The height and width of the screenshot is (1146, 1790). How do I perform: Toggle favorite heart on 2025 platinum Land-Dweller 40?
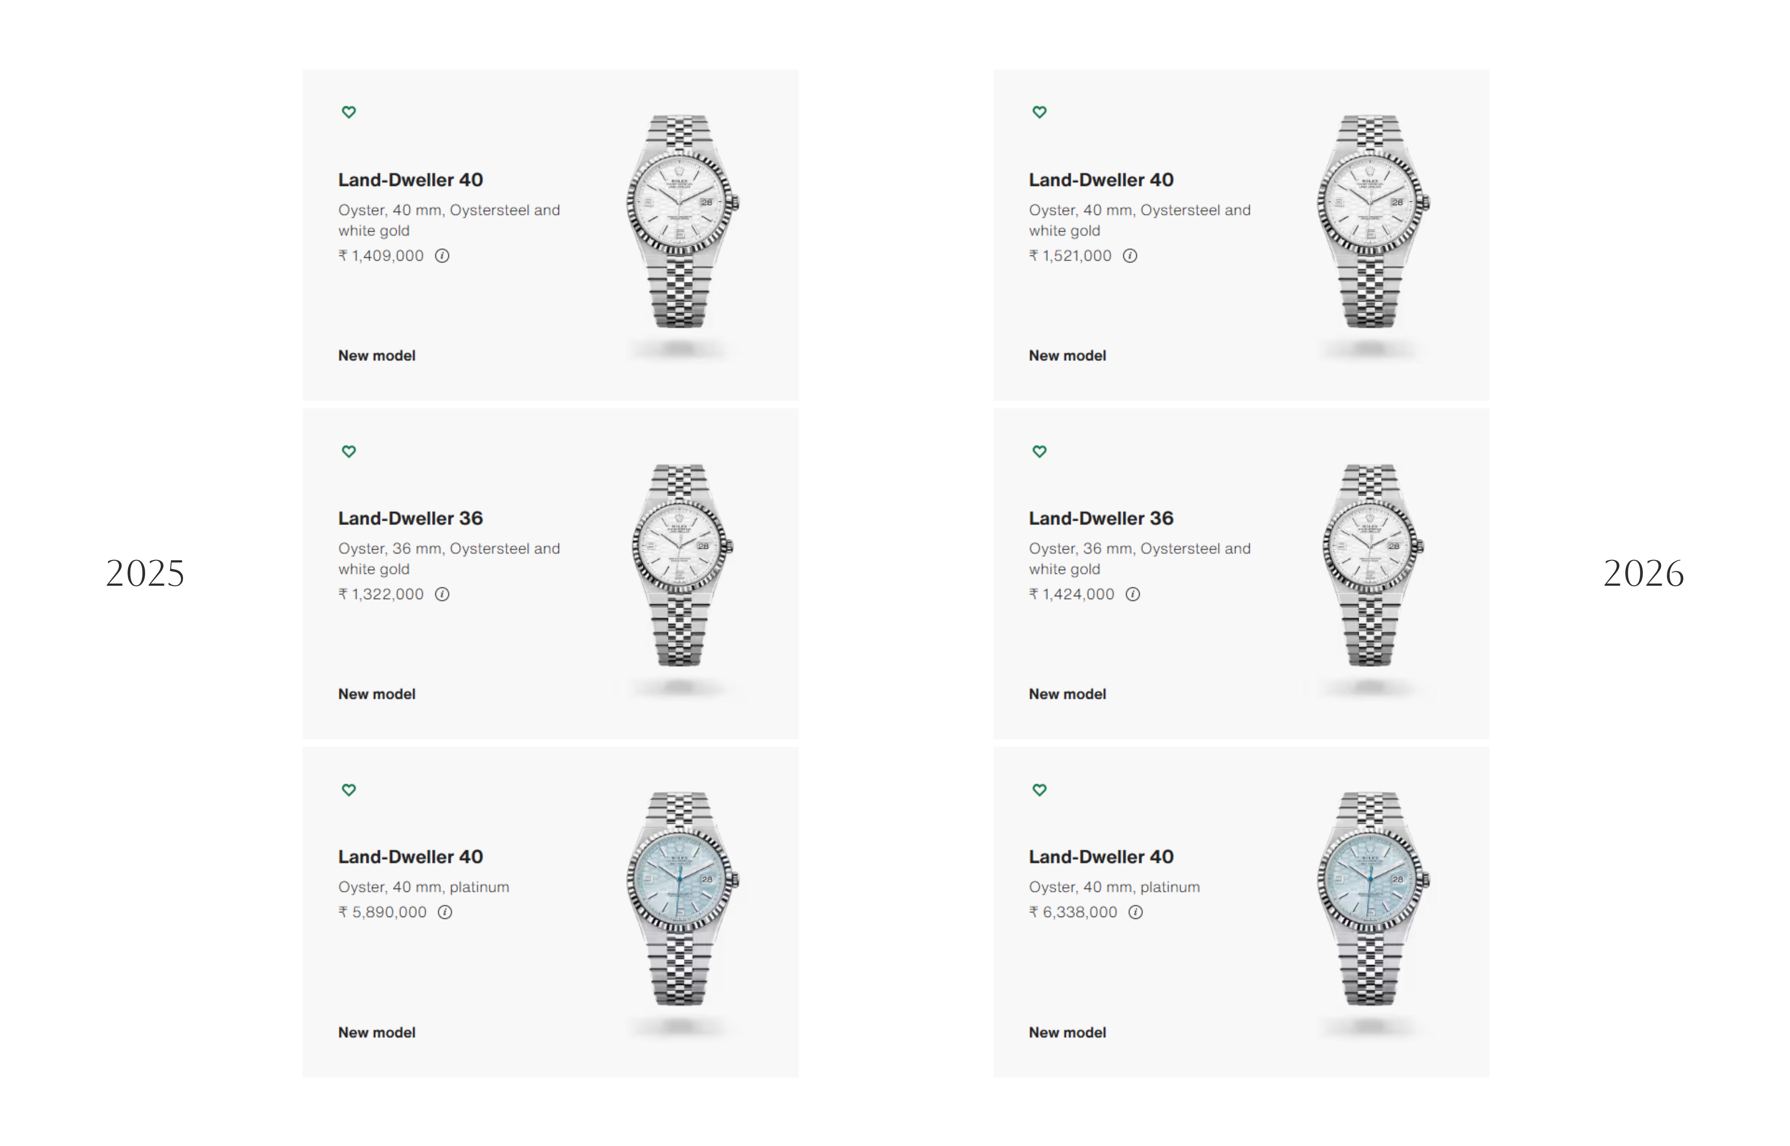point(348,790)
